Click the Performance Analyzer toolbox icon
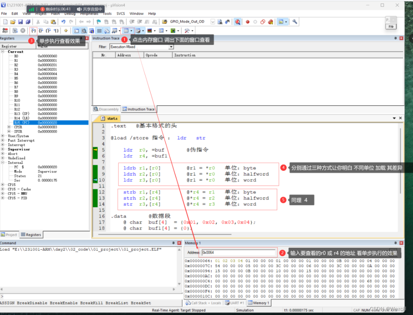The image size is (413, 315). 186,30
